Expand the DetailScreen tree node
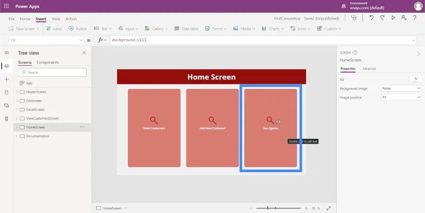 click(16, 110)
